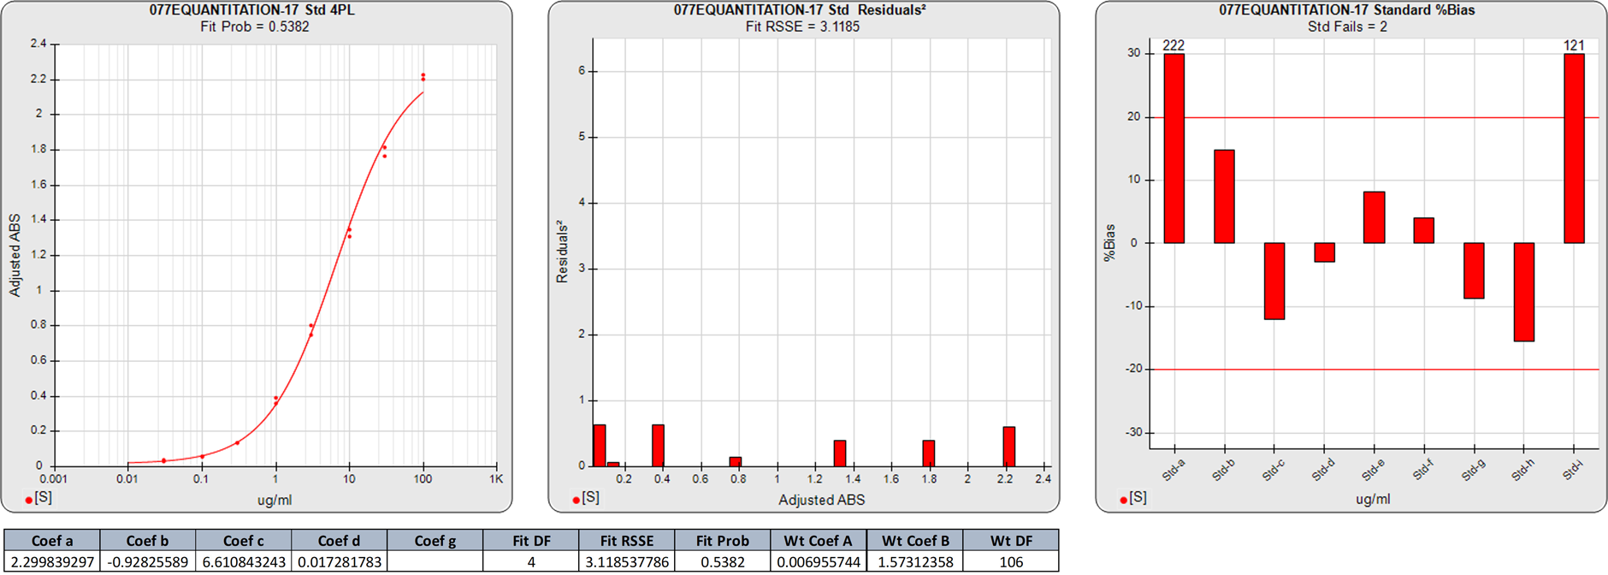Click the '%Bias' y-axis label
1608x575 pixels.
click(x=1109, y=242)
